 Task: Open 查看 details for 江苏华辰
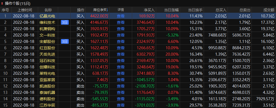pyautogui.click(x=120, y=105)
